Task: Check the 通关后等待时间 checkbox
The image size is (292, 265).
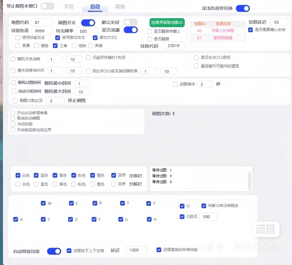Action: (13, 70)
